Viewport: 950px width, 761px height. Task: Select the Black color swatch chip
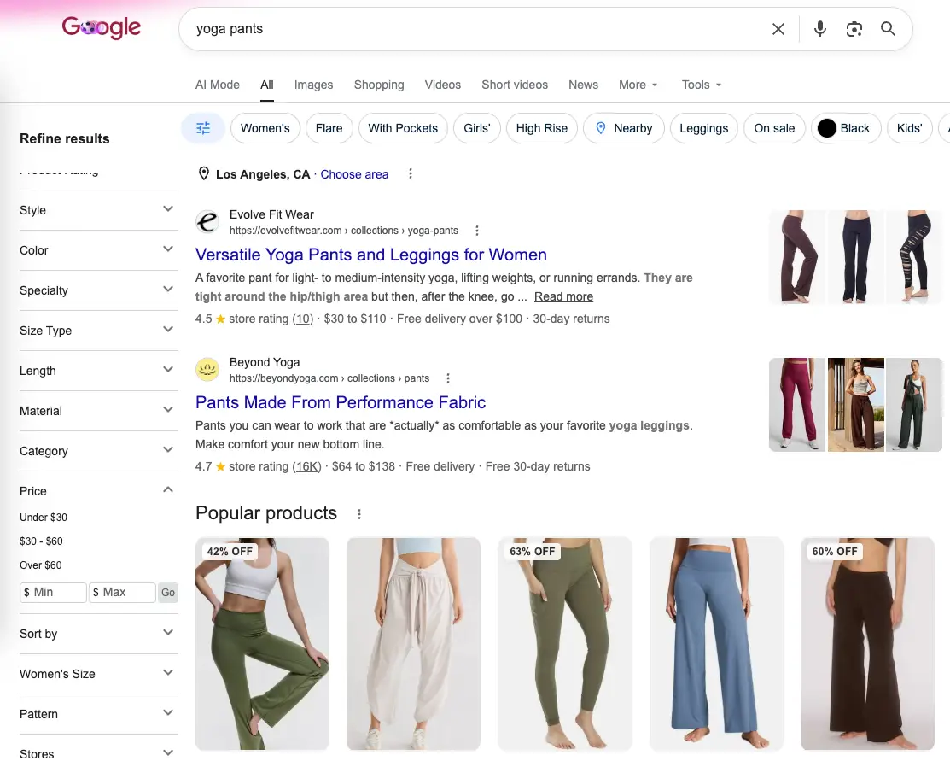tap(846, 129)
